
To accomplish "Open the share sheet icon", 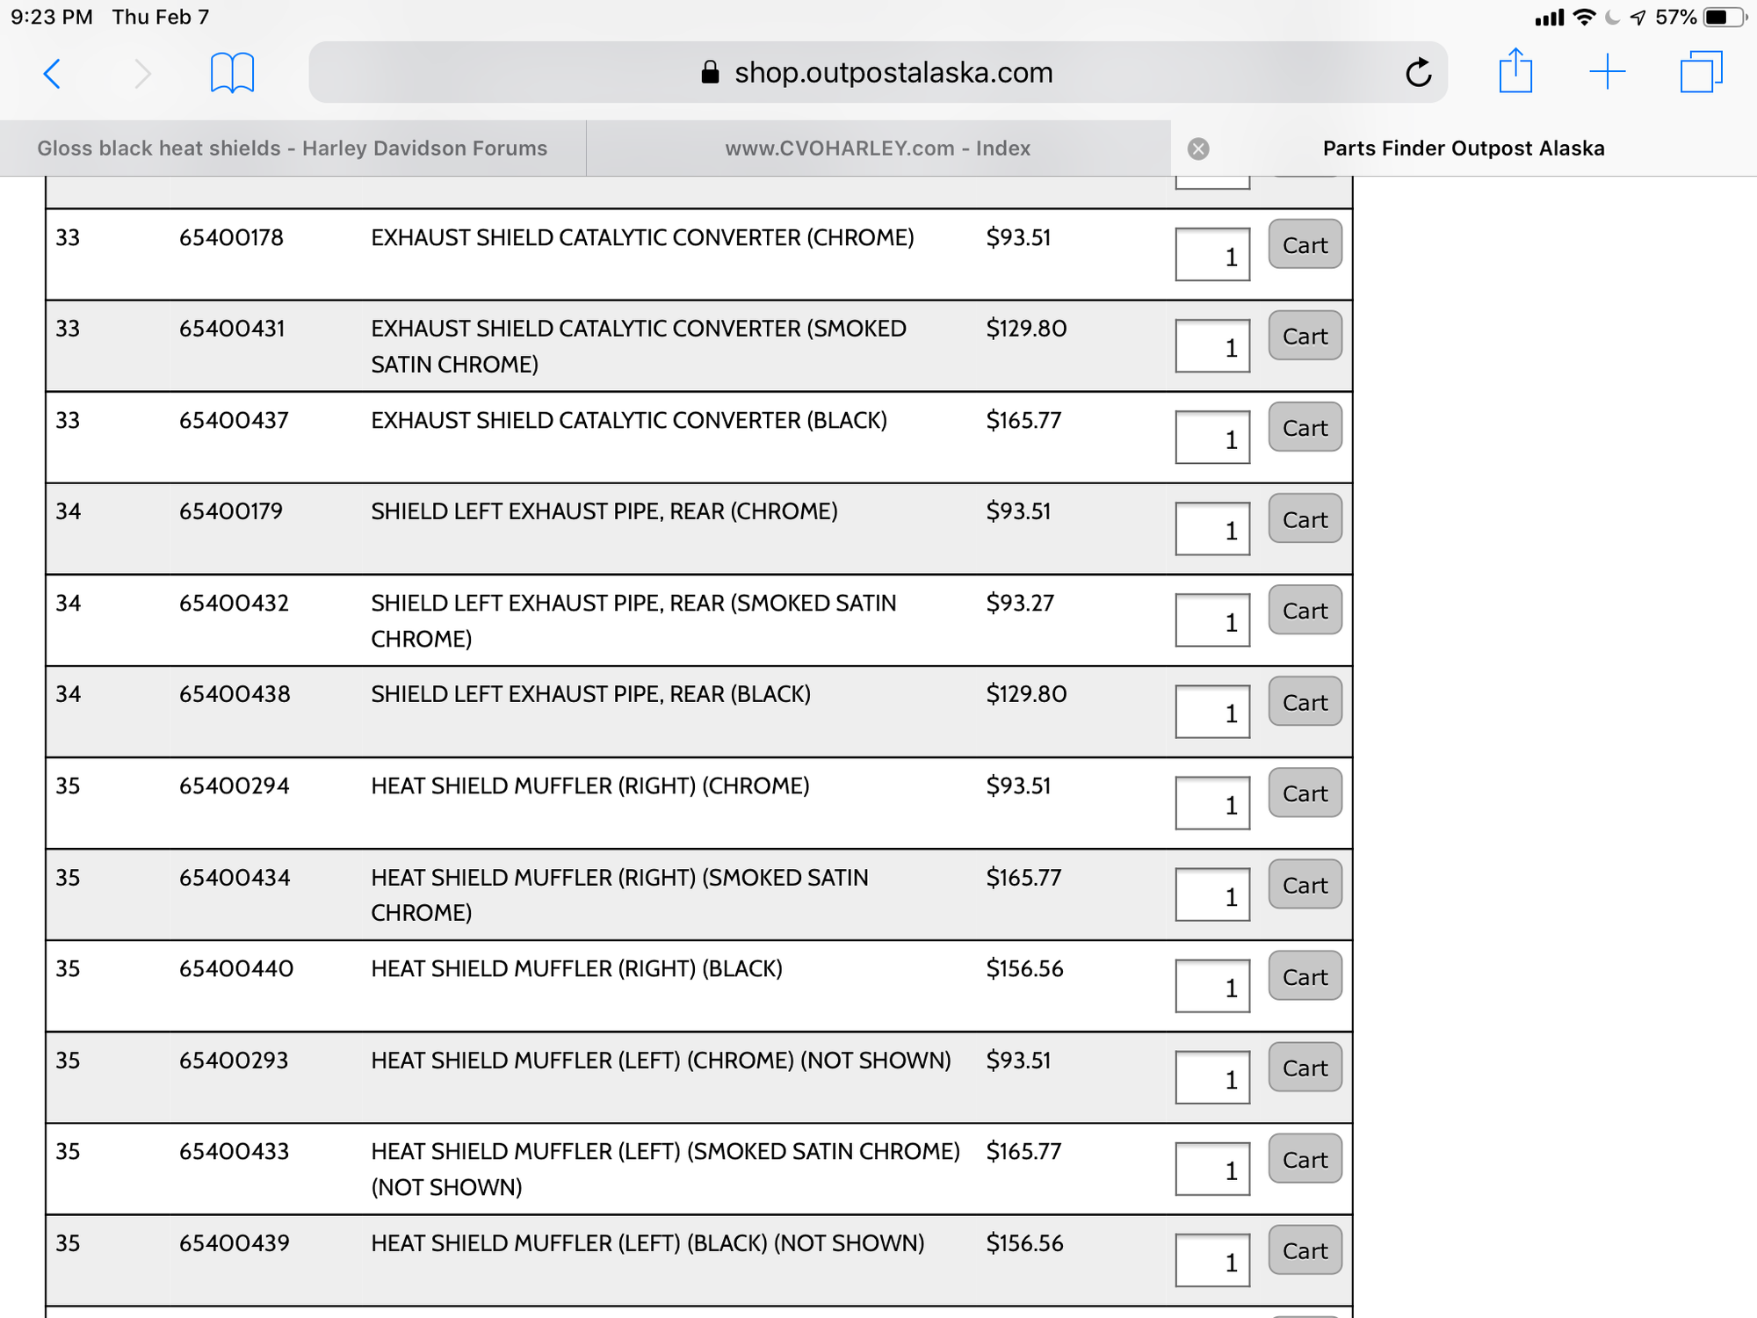I will point(1515,71).
